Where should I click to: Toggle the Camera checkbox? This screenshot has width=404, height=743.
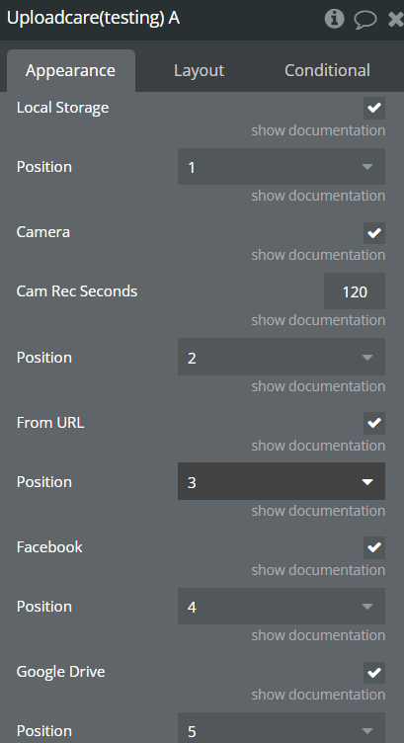coord(374,232)
